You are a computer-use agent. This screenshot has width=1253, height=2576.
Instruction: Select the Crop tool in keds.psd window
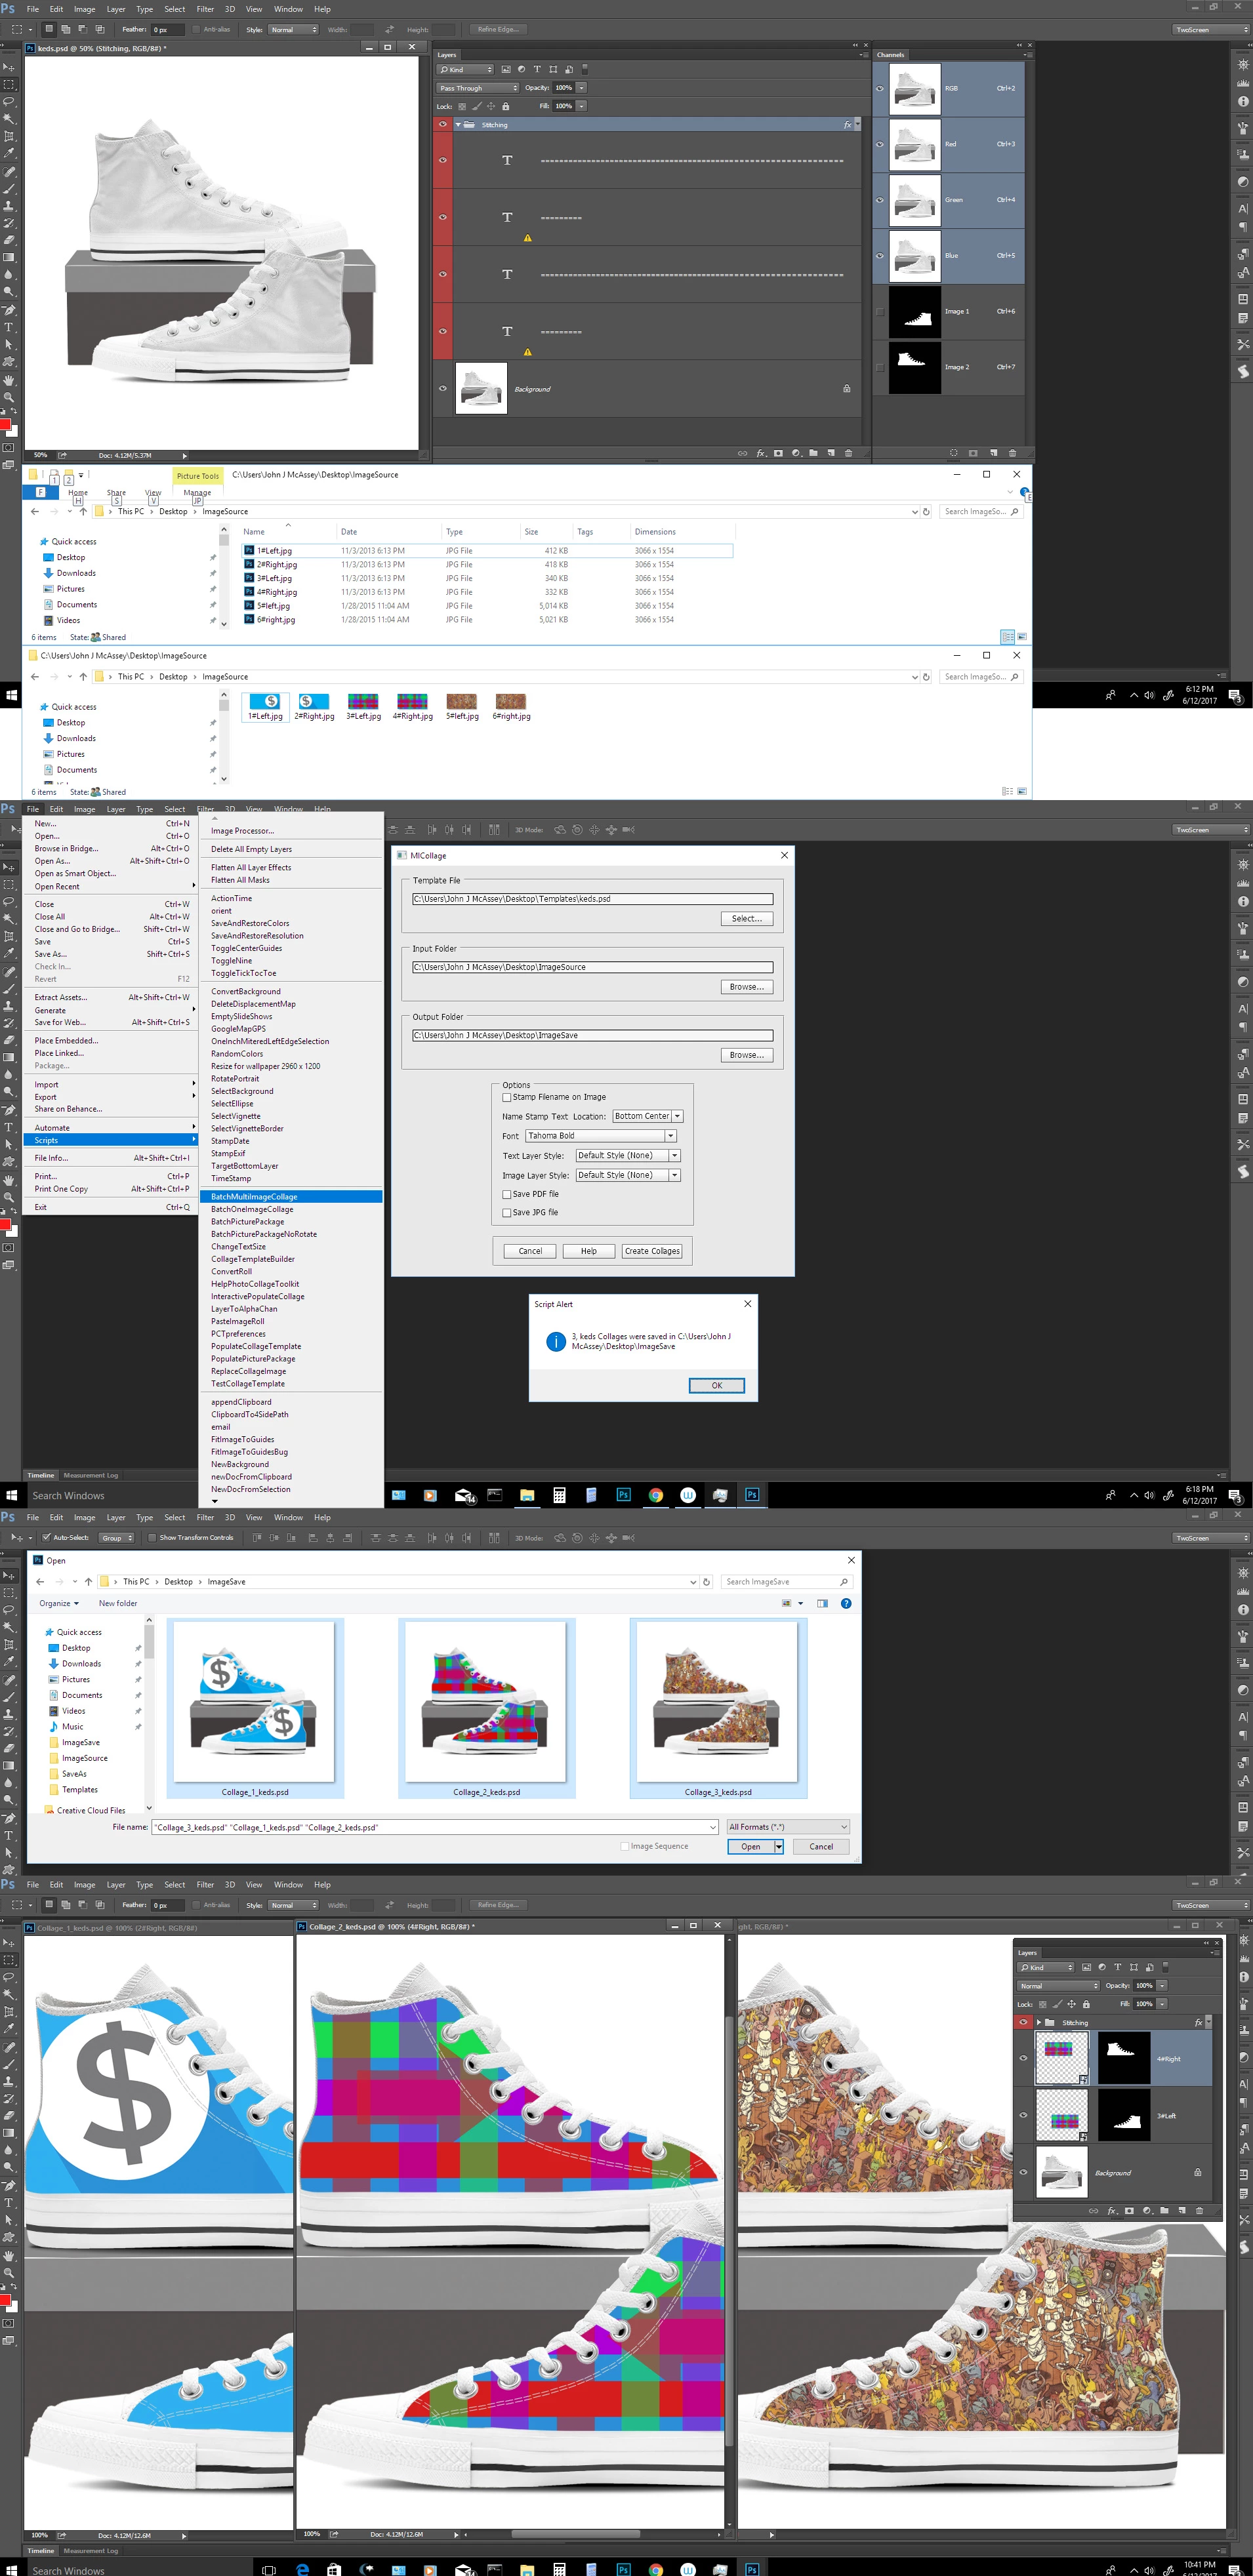pyautogui.click(x=9, y=136)
